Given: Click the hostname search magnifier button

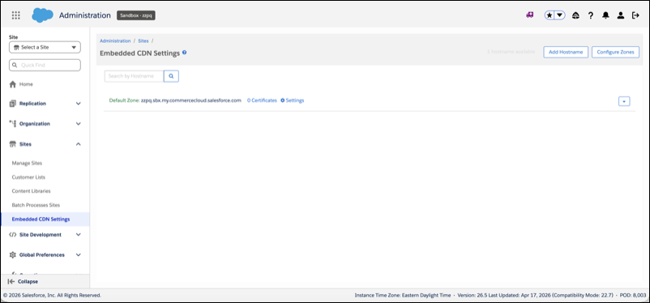Looking at the screenshot, I should coord(171,76).
